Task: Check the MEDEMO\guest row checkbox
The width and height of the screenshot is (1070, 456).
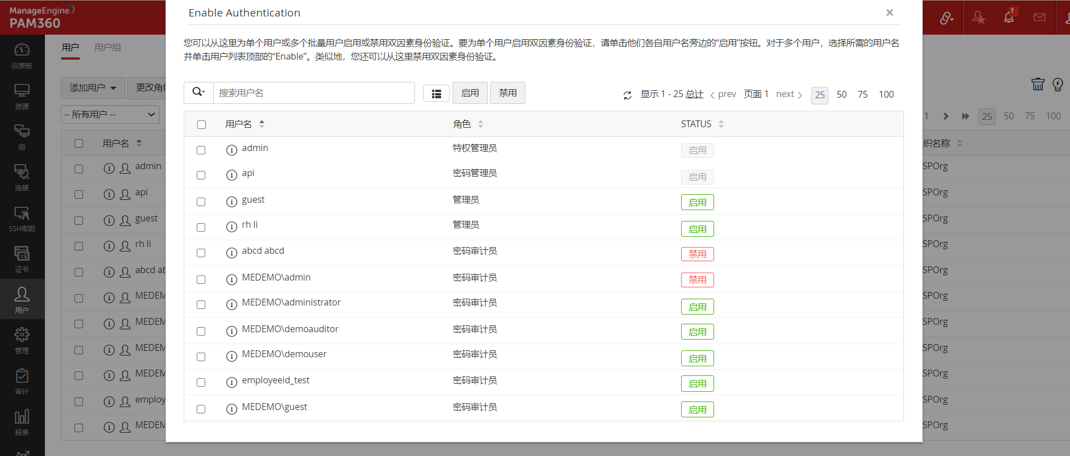Action: tap(201, 409)
